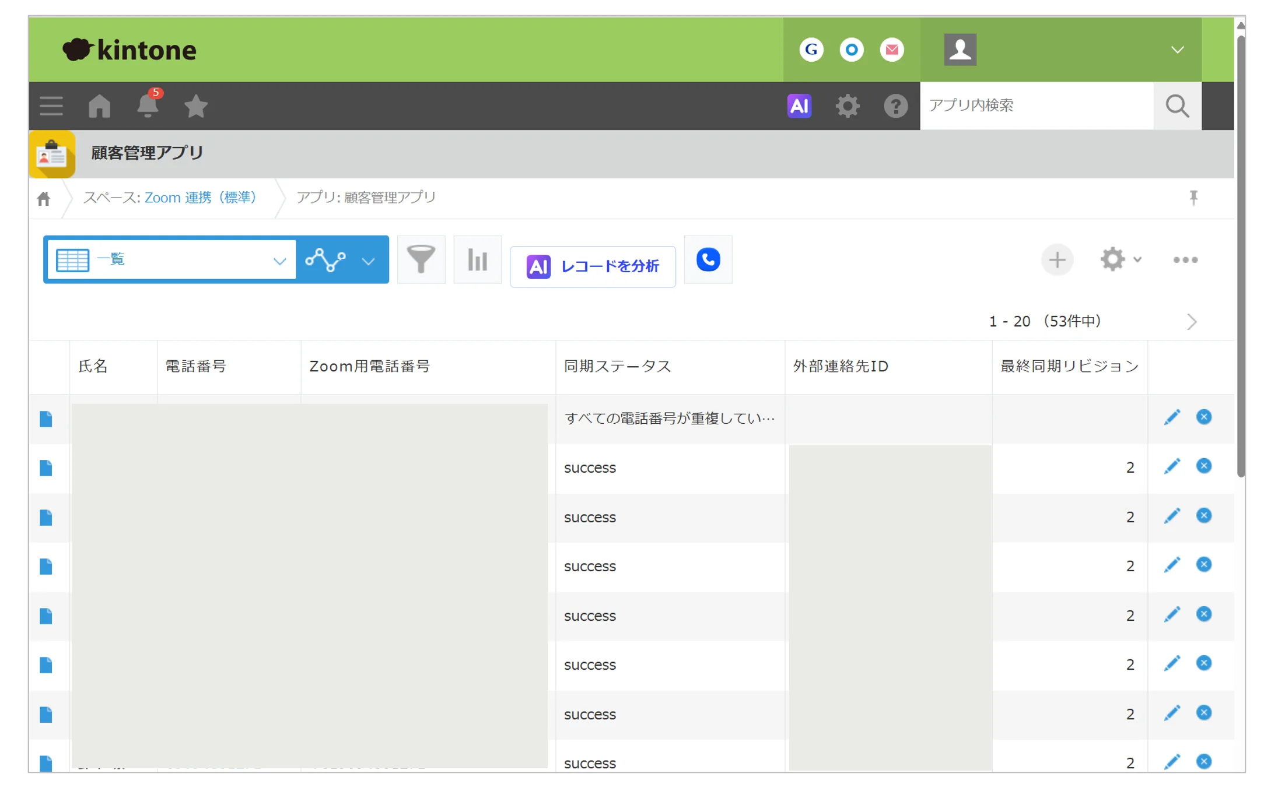The width and height of the screenshot is (1271, 798).
Task: Click the search magnifier button
Action: pos(1177,106)
